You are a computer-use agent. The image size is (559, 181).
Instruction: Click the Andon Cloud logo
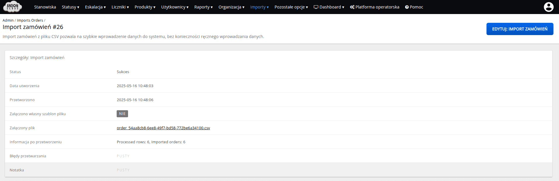[13, 7]
